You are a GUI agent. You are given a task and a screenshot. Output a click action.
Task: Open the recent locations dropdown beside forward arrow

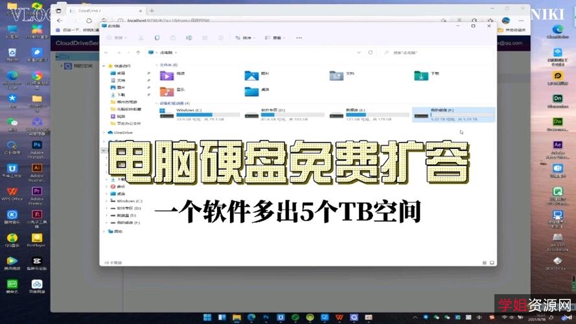tap(128, 52)
